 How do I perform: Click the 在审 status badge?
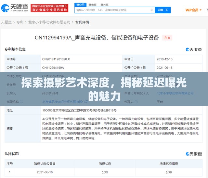tap(167, 38)
